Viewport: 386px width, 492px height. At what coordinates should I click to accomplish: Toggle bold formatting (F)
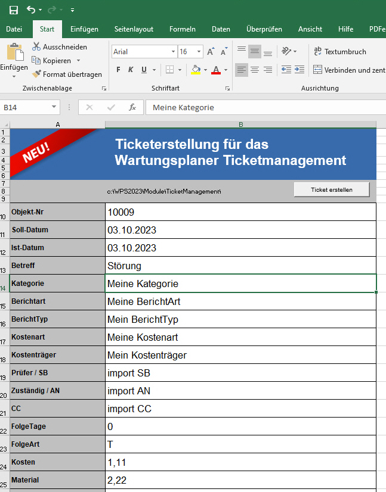coord(118,70)
